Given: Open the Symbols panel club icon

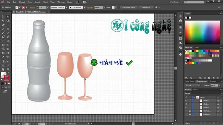Looking at the screenshot, I should [181, 55].
